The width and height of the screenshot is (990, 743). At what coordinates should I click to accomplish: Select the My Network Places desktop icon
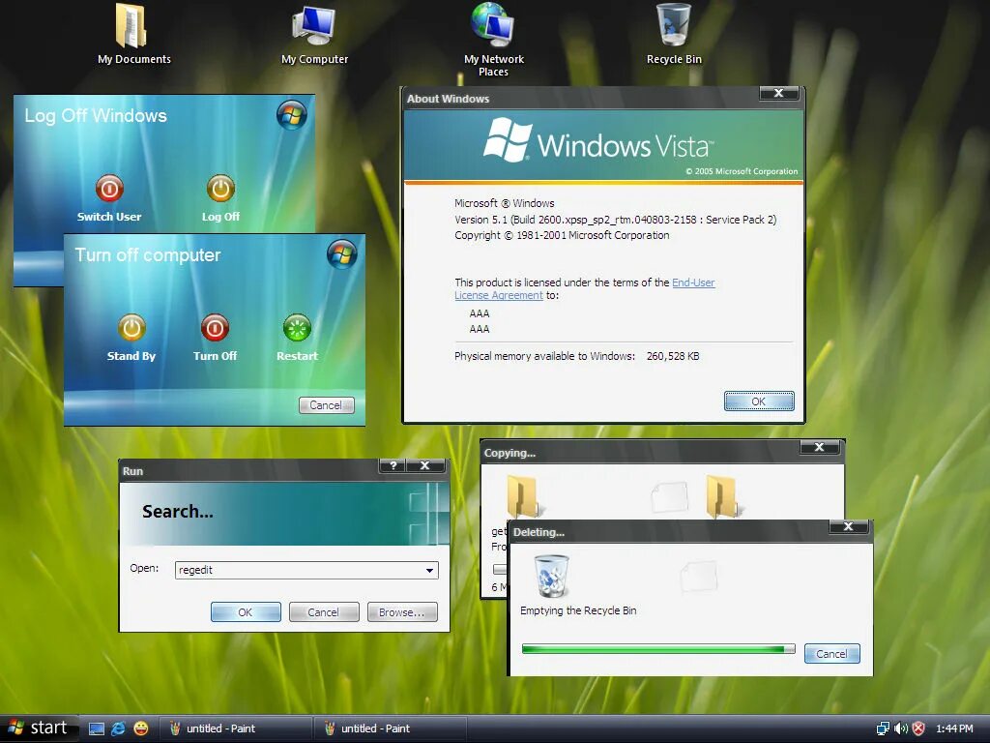pyautogui.click(x=494, y=39)
